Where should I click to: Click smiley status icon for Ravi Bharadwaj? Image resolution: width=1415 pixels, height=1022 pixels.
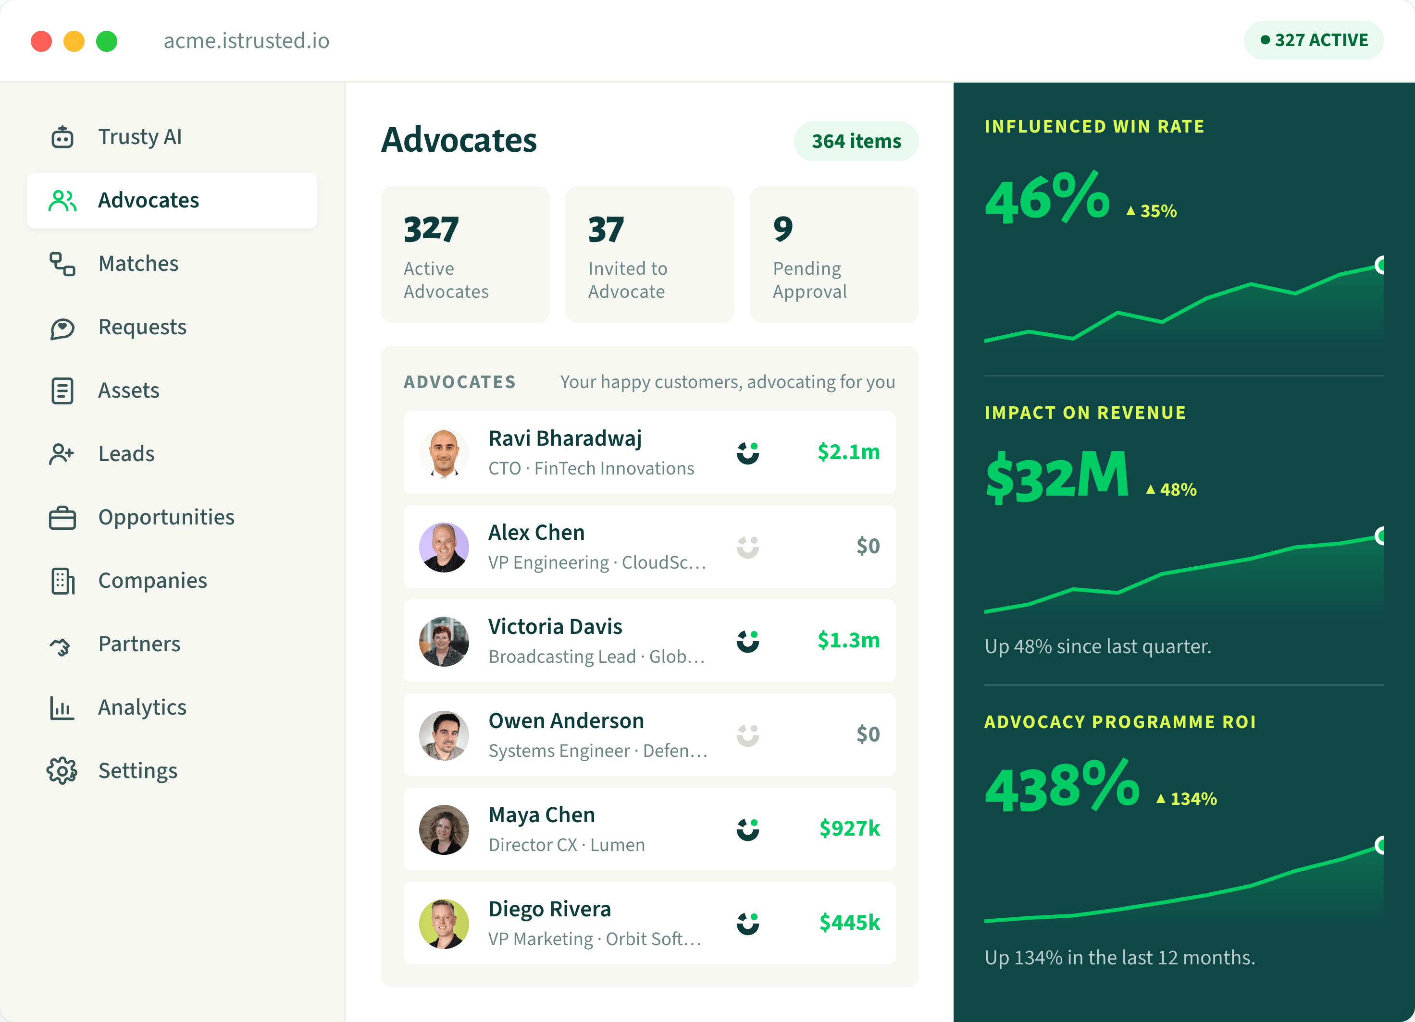(x=747, y=453)
